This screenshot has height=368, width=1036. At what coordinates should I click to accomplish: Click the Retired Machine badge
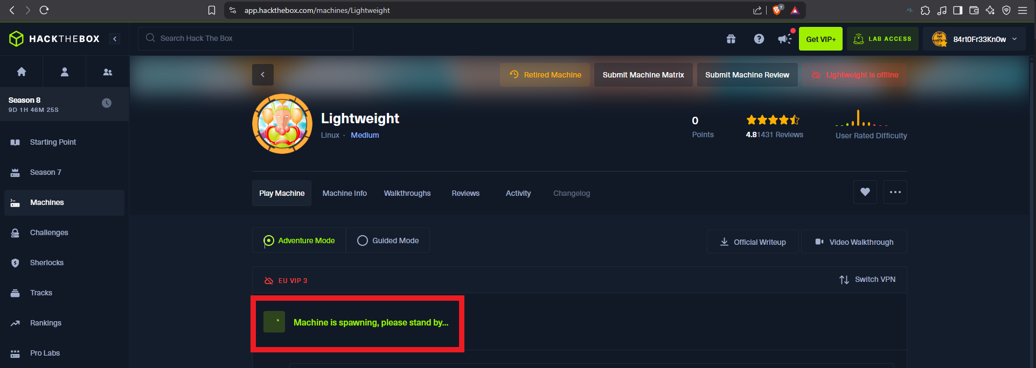click(x=545, y=75)
